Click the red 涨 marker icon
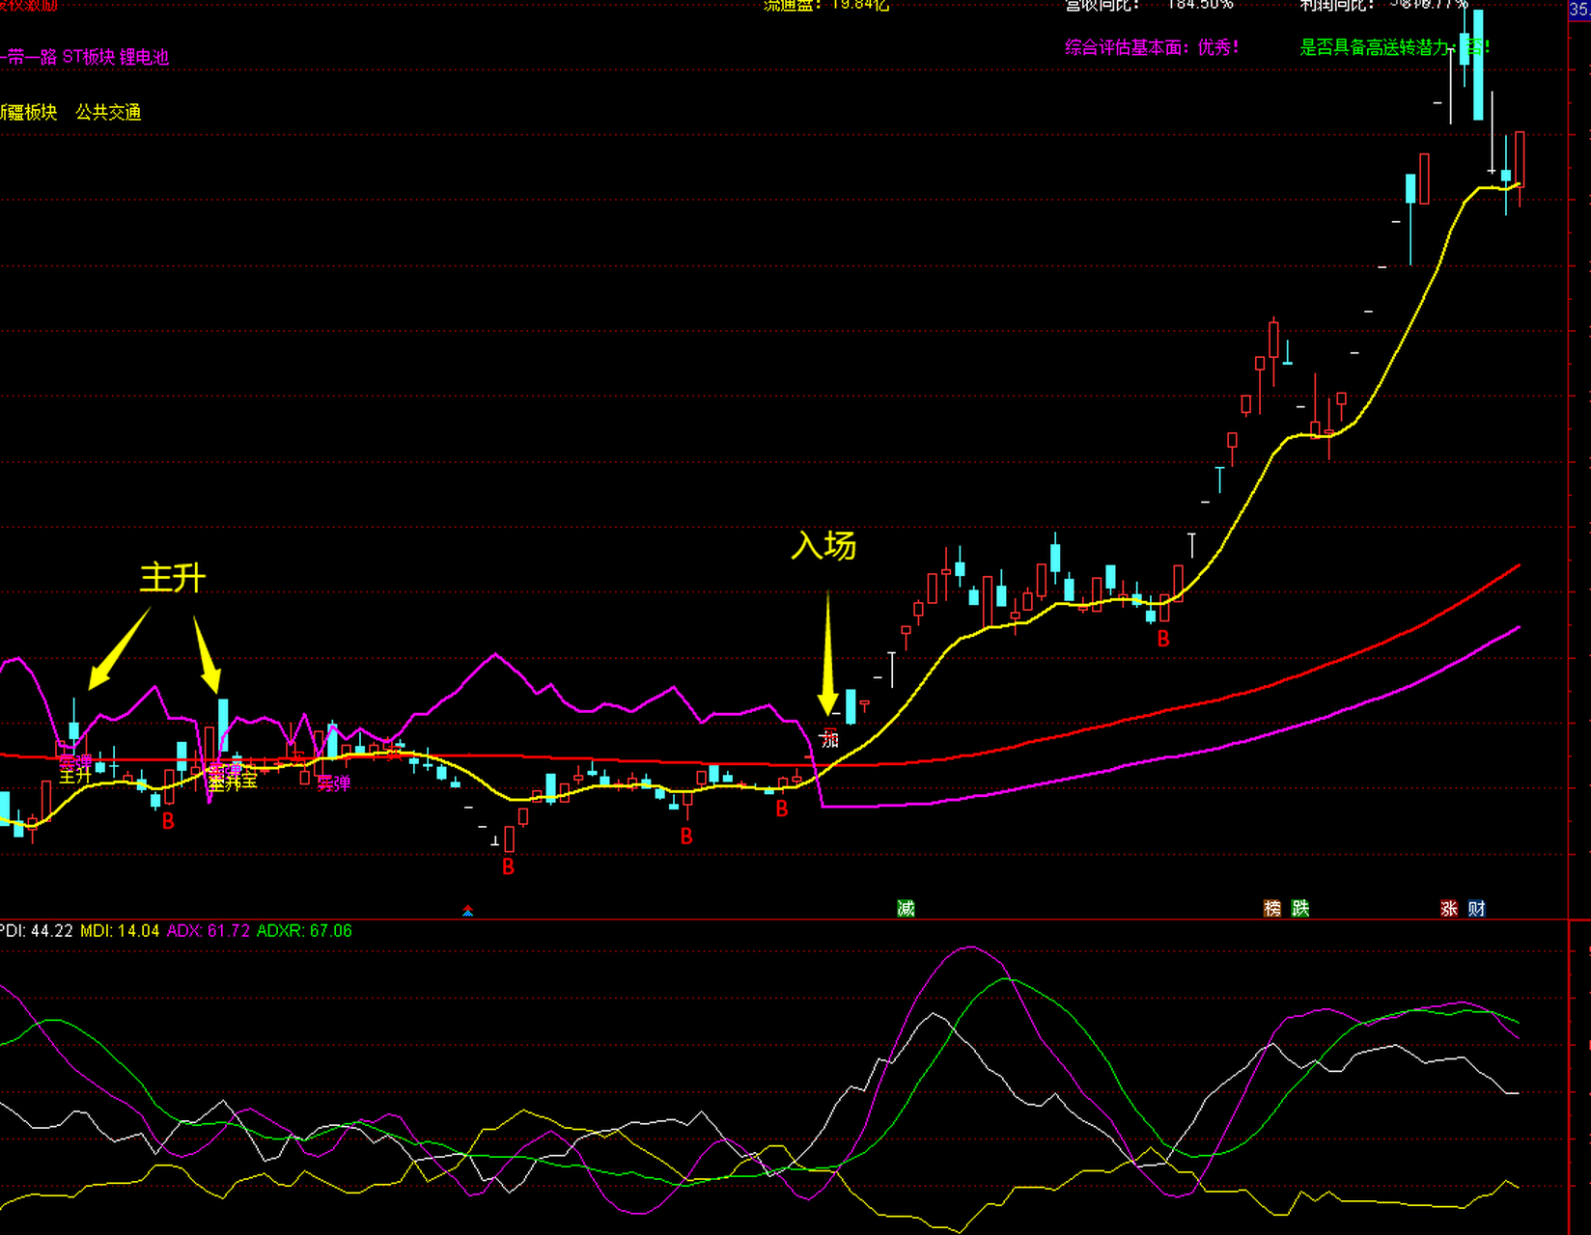This screenshot has width=1591, height=1235. coord(1449,908)
